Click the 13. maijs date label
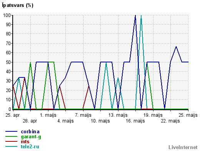Viewport: 200px width, 151px height. [x=118, y=115]
